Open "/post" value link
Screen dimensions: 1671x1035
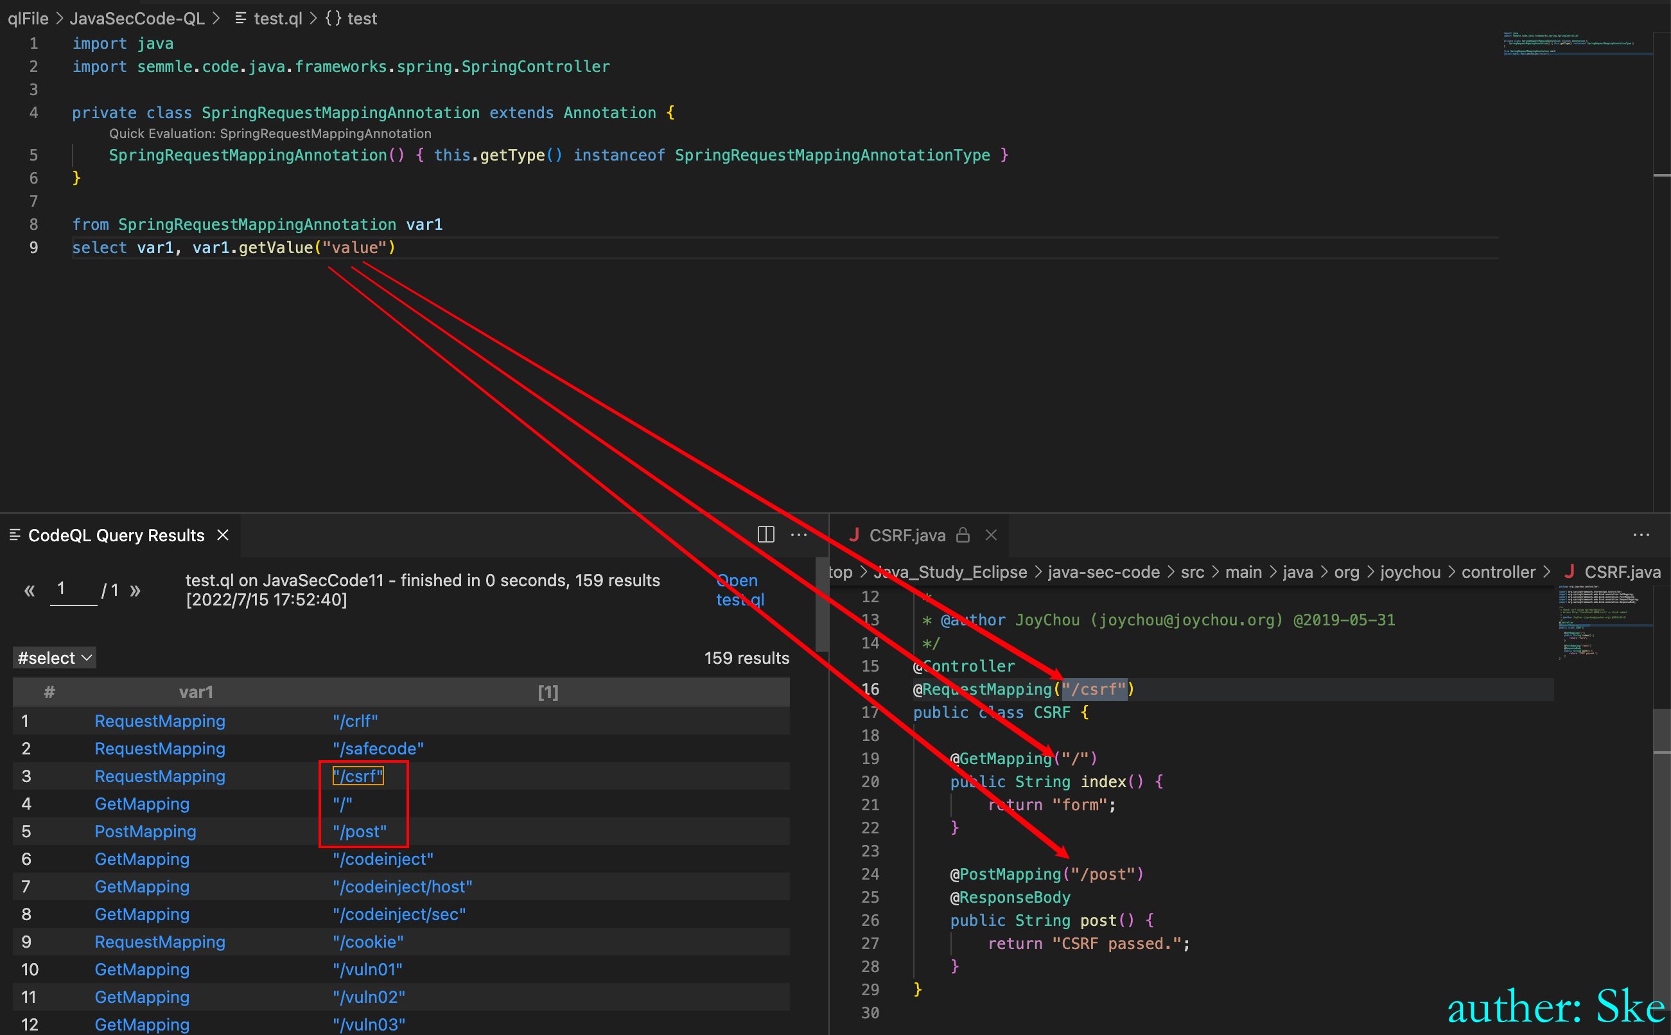pos(360,831)
